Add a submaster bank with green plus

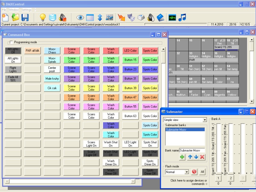pos(182,157)
